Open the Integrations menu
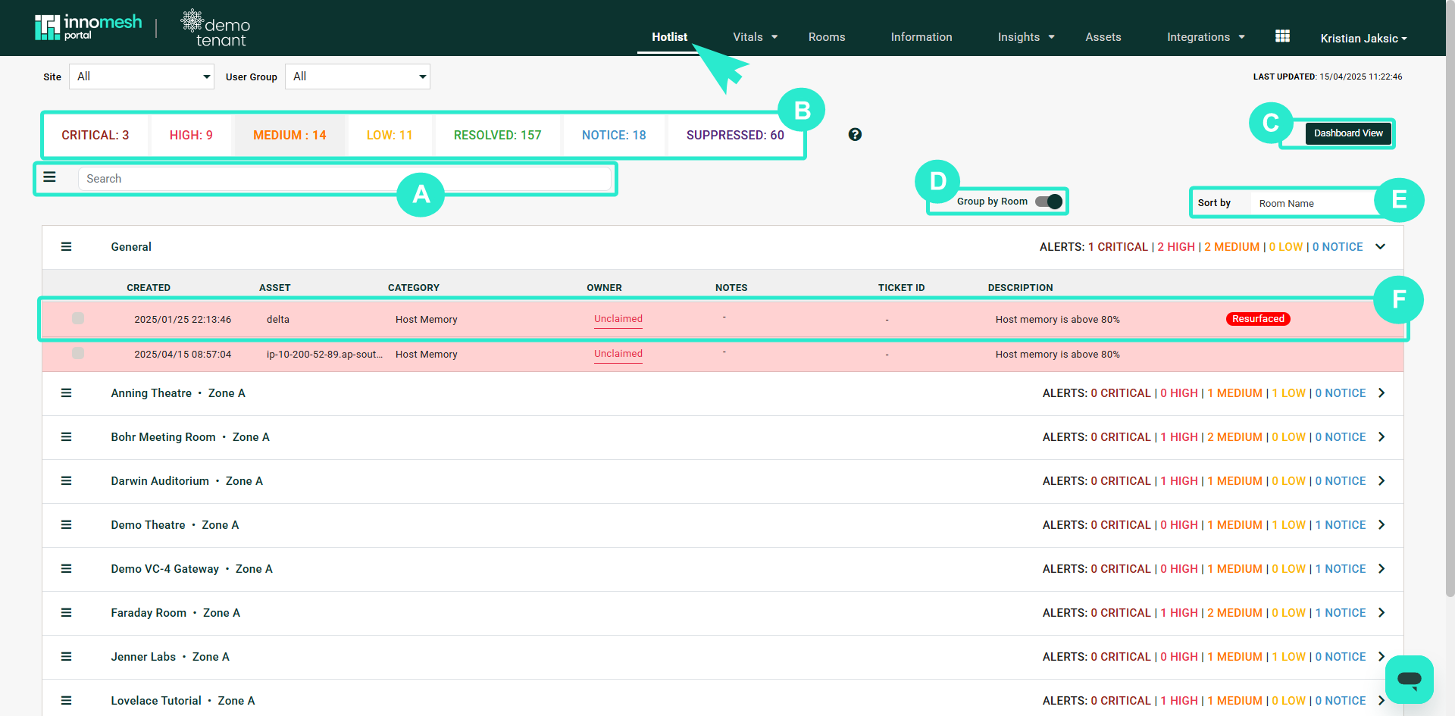The width and height of the screenshot is (1455, 716). tap(1206, 36)
